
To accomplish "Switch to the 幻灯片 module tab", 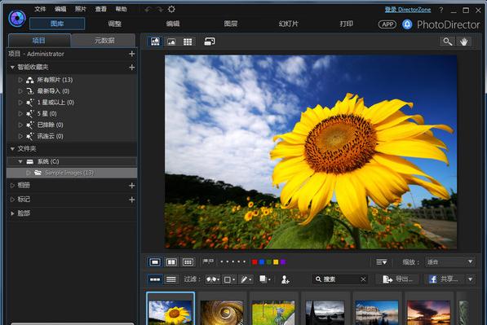I will [289, 24].
